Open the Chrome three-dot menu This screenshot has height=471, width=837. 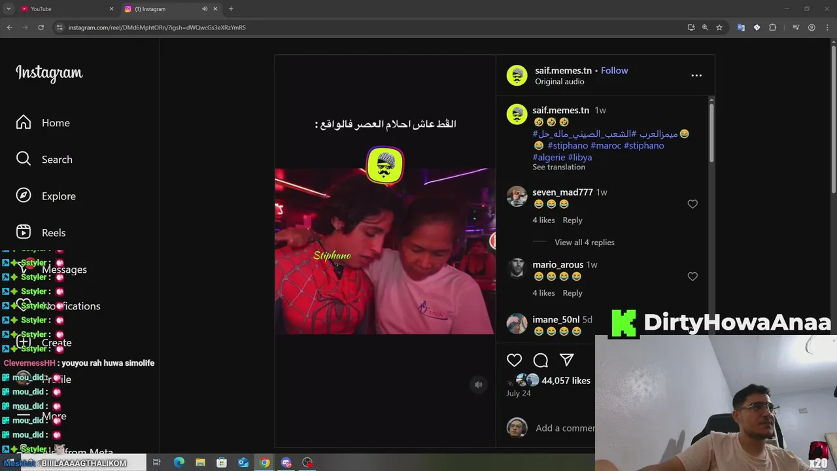click(x=826, y=27)
